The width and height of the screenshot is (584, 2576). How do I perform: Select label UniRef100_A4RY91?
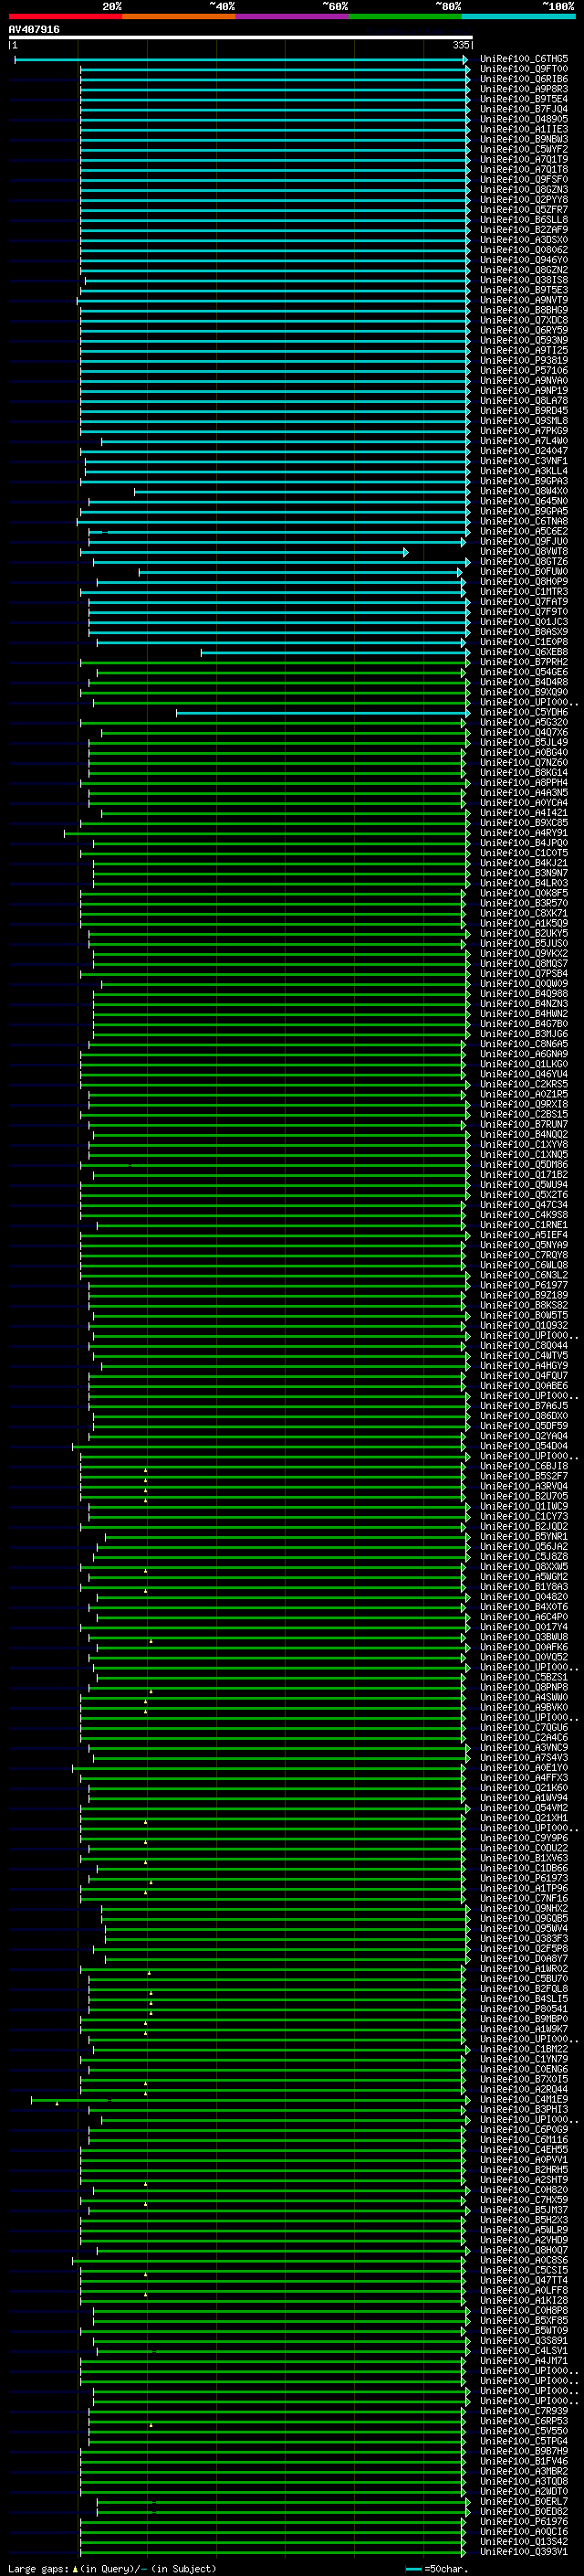[x=524, y=834]
